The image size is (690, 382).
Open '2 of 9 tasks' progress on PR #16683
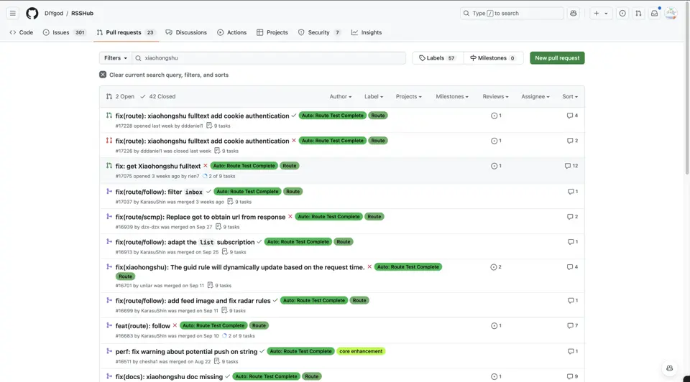[238, 336]
